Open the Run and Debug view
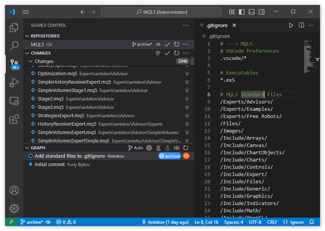The image size is (325, 231). (14, 82)
